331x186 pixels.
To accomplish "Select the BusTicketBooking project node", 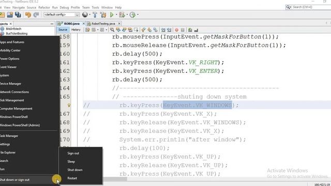I will pyautogui.click(x=17, y=34).
